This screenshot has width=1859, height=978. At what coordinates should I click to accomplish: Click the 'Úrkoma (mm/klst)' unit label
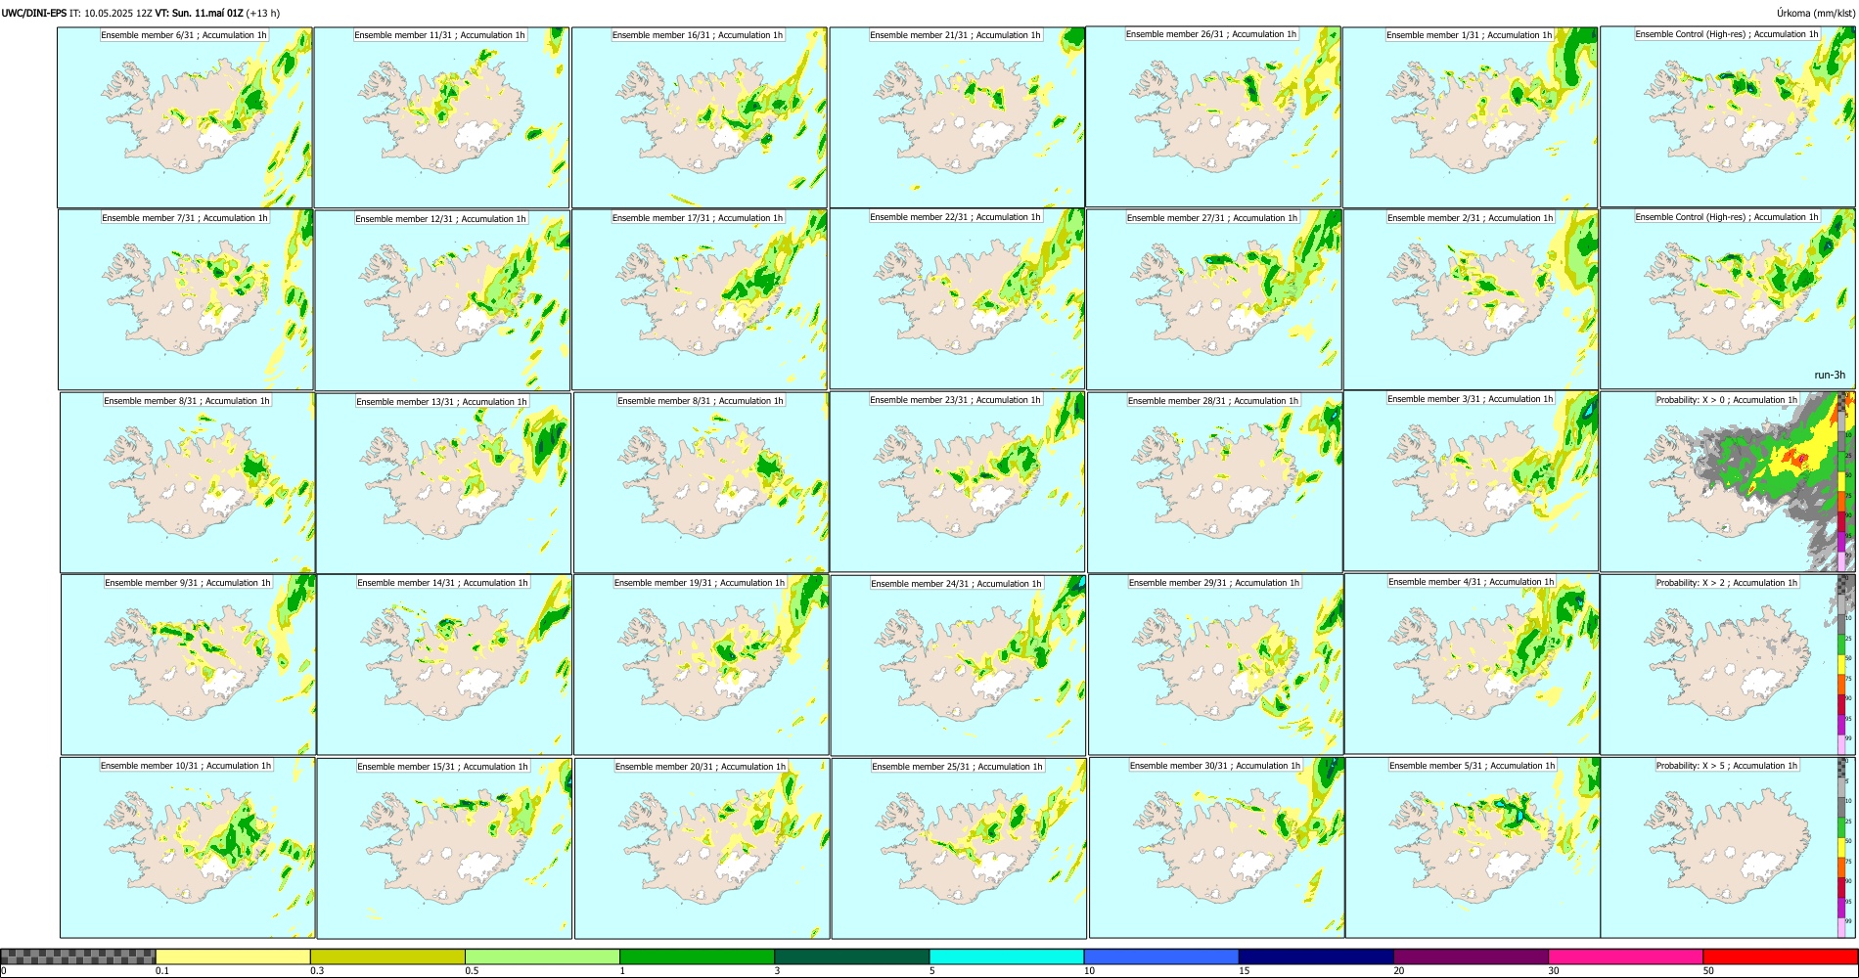(1816, 13)
